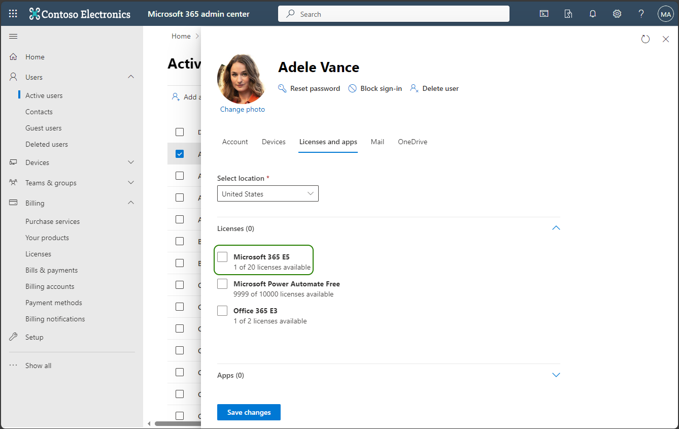Click the Delete user icon
Image resolution: width=679 pixels, height=429 pixels.
tap(415, 88)
